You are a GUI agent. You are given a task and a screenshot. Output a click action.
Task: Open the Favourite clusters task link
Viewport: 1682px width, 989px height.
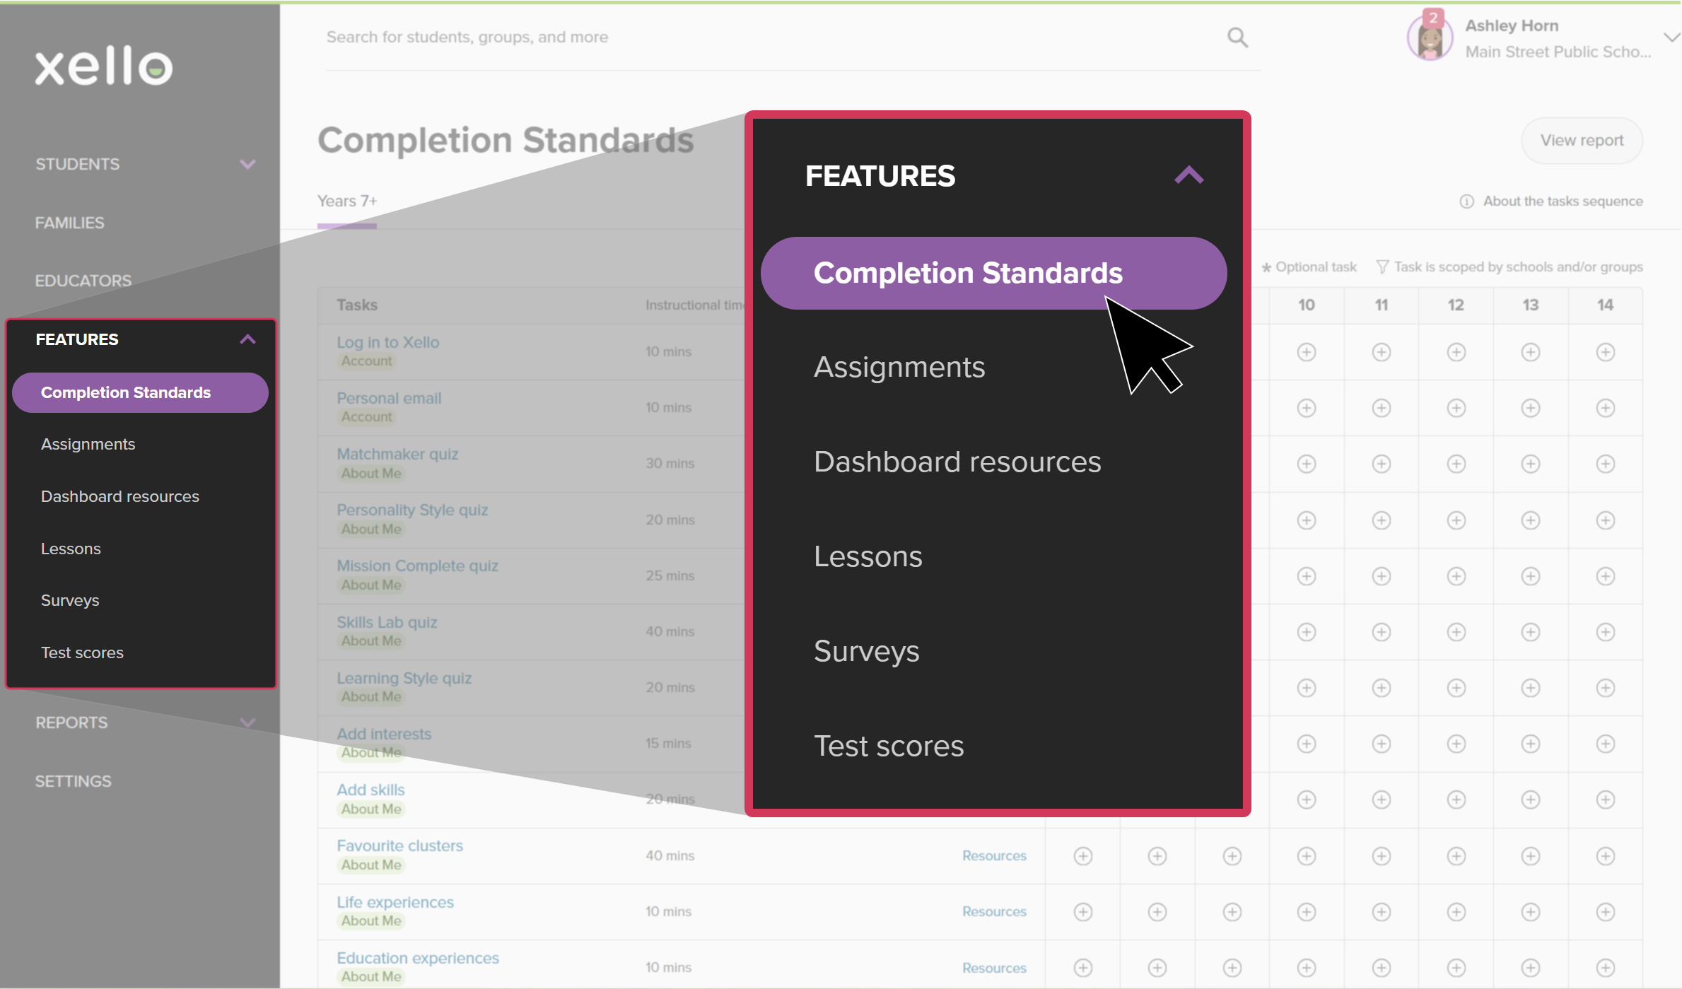tap(399, 845)
